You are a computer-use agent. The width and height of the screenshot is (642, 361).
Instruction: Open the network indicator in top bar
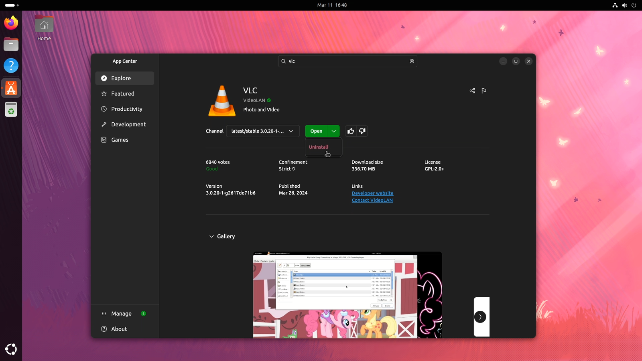point(615,5)
